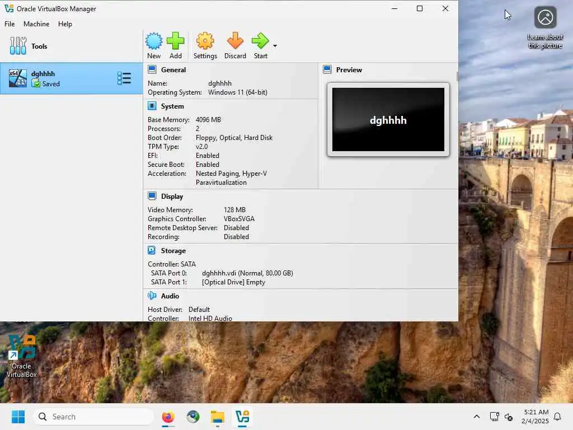This screenshot has height=430, width=573.
Task: Click the Discard saved state icon
Action: [x=235, y=41]
